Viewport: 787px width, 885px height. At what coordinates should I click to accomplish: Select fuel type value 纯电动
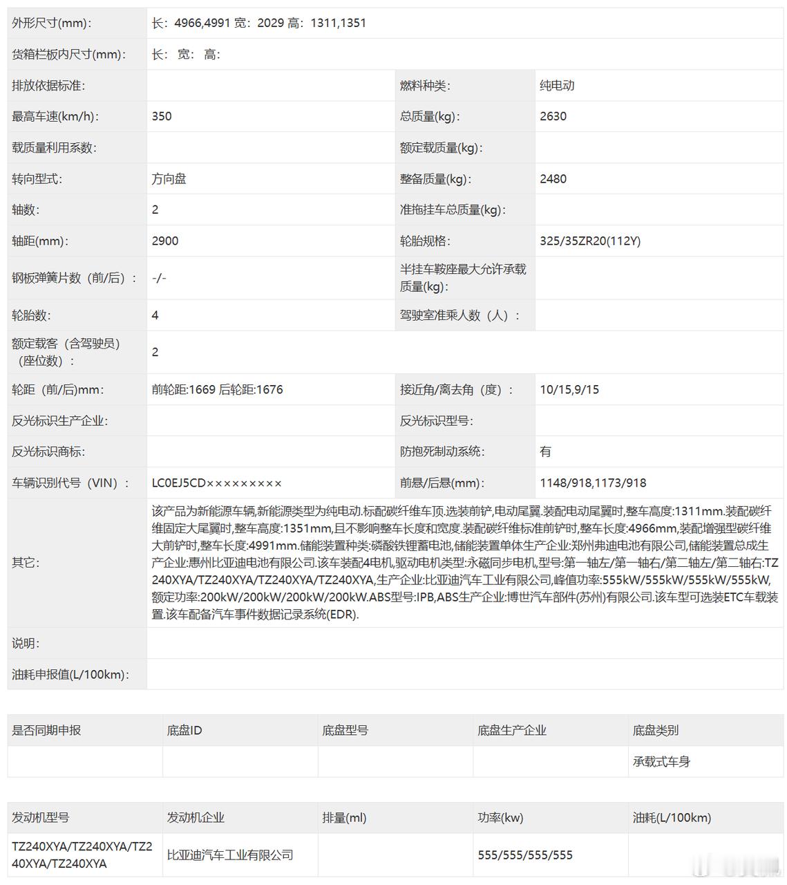coord(557,85)
